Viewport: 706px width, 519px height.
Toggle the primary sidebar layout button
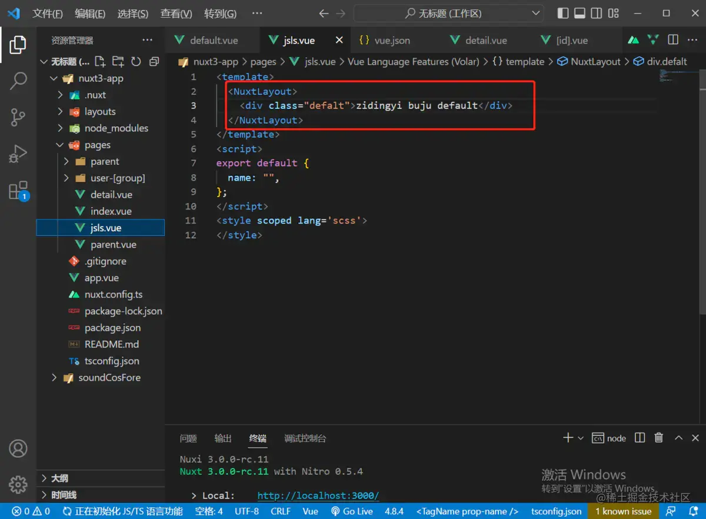coord(563,13)
